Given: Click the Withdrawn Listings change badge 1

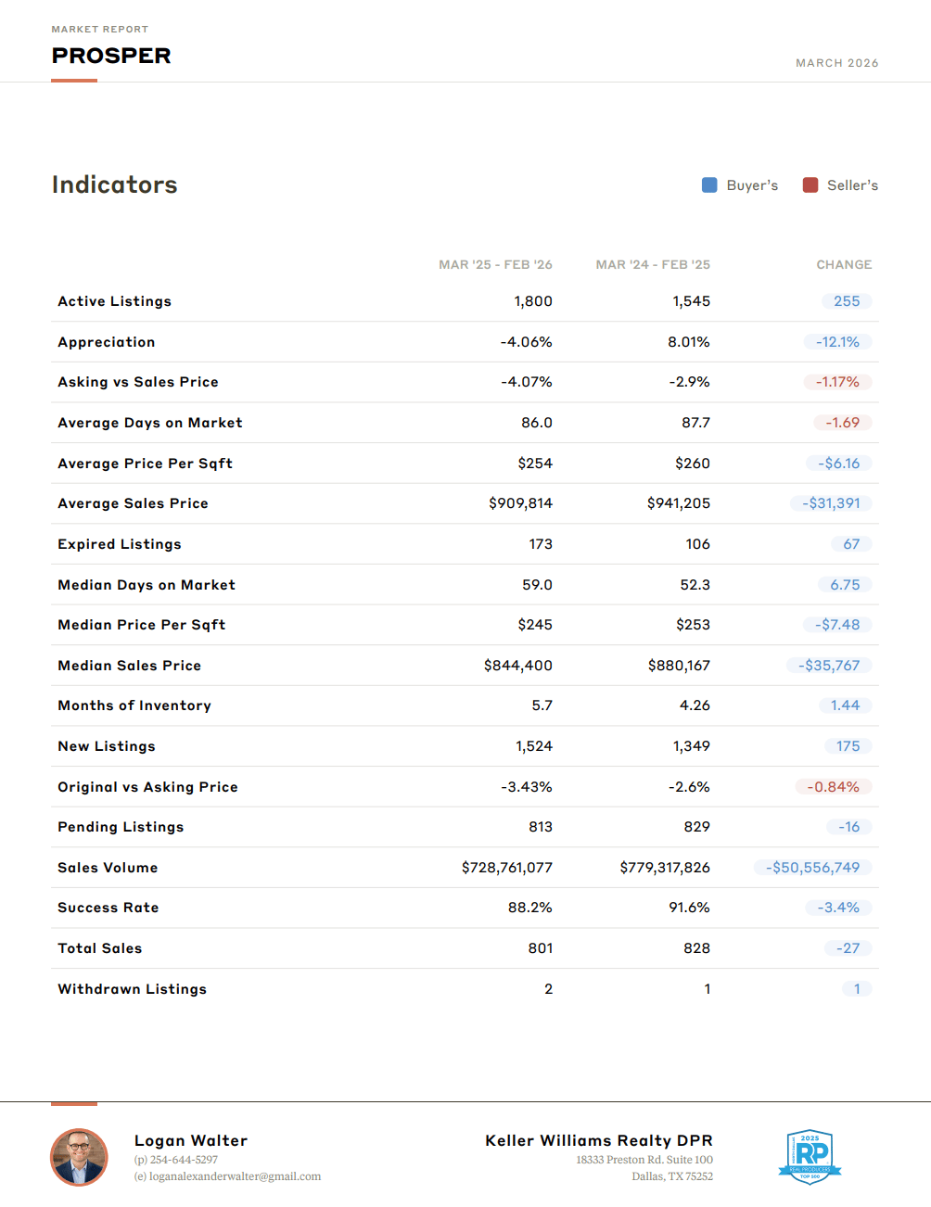Looking at the screenshot, I should [x=857, y=989].
